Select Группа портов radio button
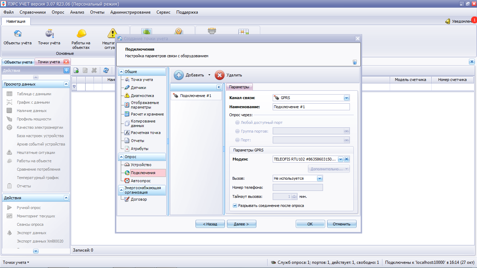Screen dimensions: 477x268 (x=237, y=131)
